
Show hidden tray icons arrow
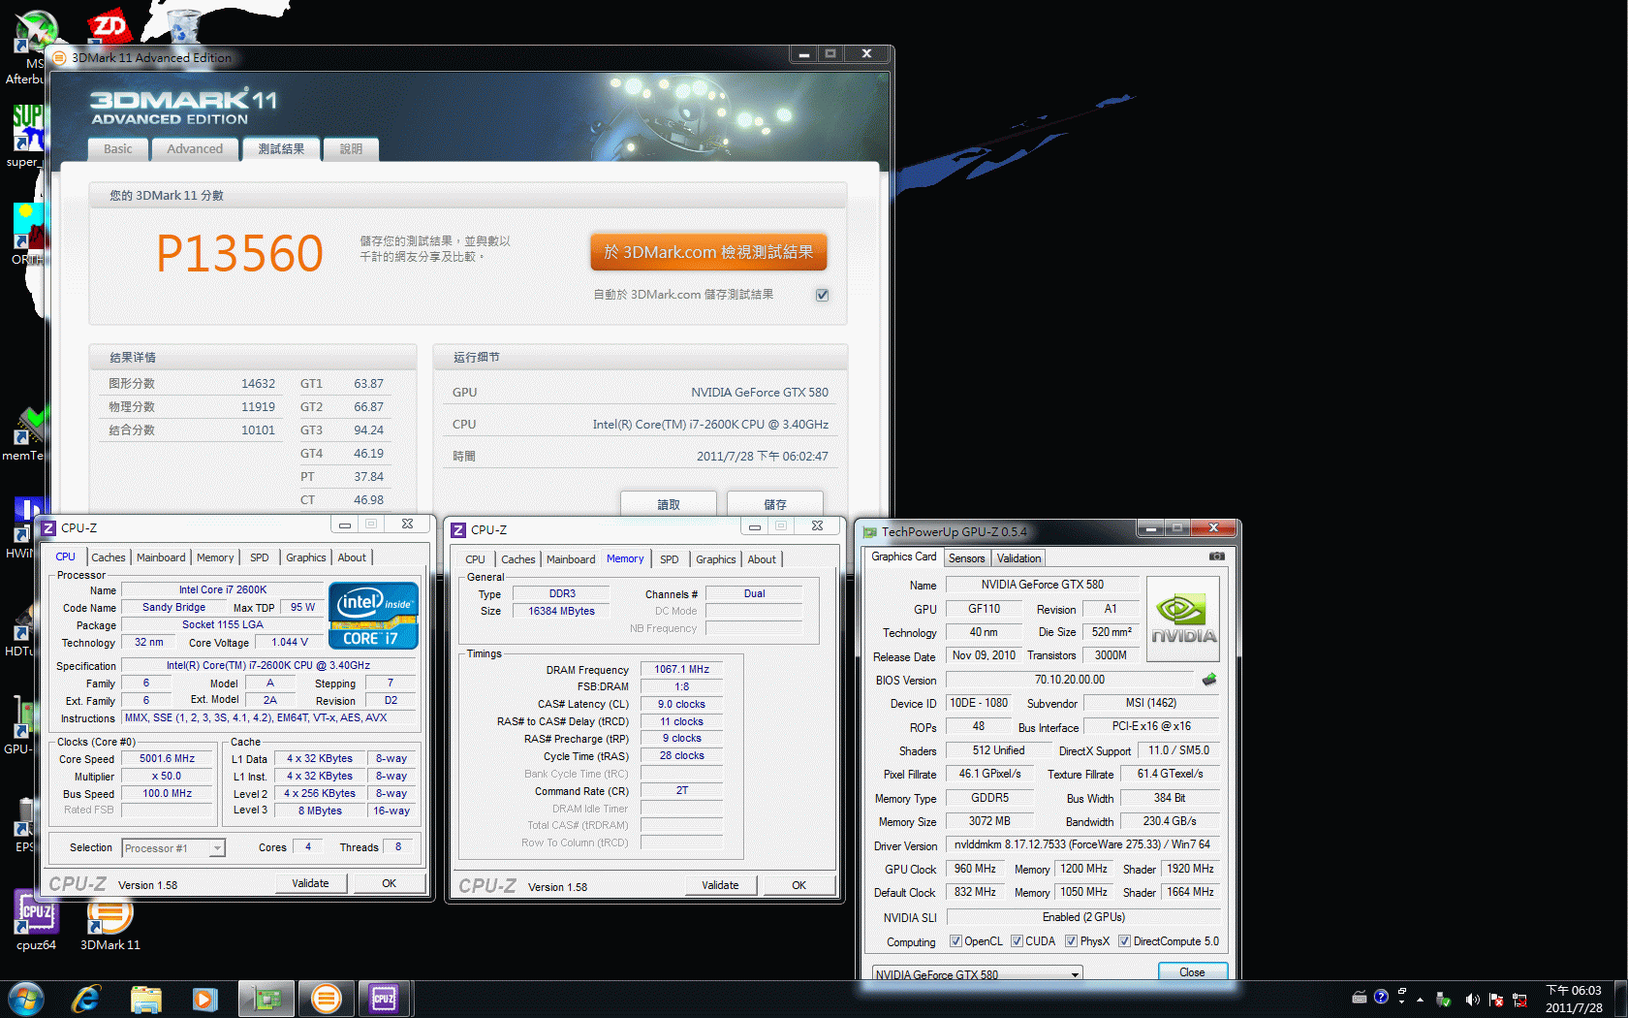tap(1421, 999)
